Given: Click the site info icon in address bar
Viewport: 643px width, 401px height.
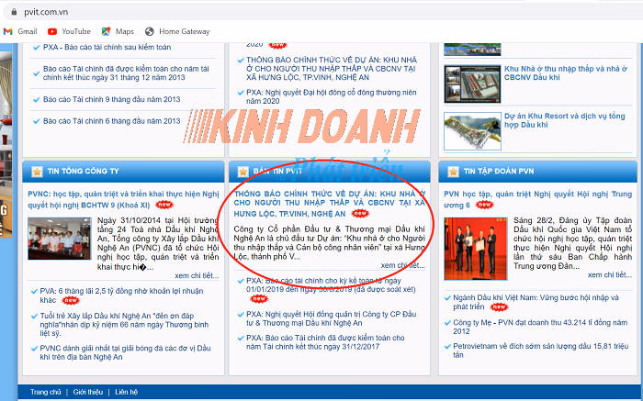Looking at the screenshot, I should (9, 8).
